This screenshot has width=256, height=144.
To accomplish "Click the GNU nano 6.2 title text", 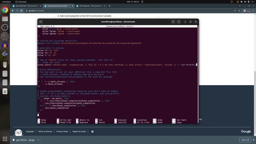I will [47, 26].
